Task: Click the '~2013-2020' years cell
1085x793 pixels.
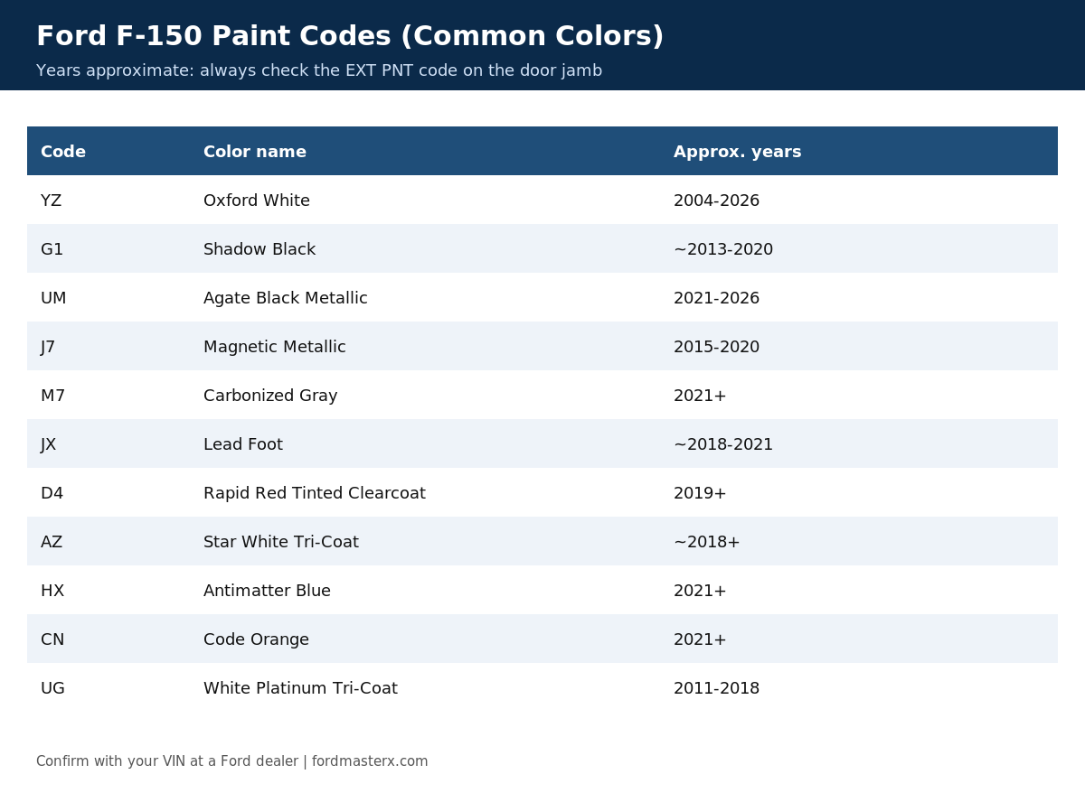Action: click(x=723, y=249)
